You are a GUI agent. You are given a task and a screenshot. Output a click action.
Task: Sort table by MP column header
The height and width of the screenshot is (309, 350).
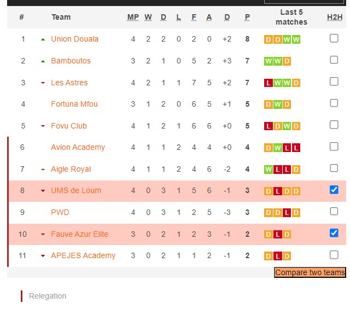(133, 17)
